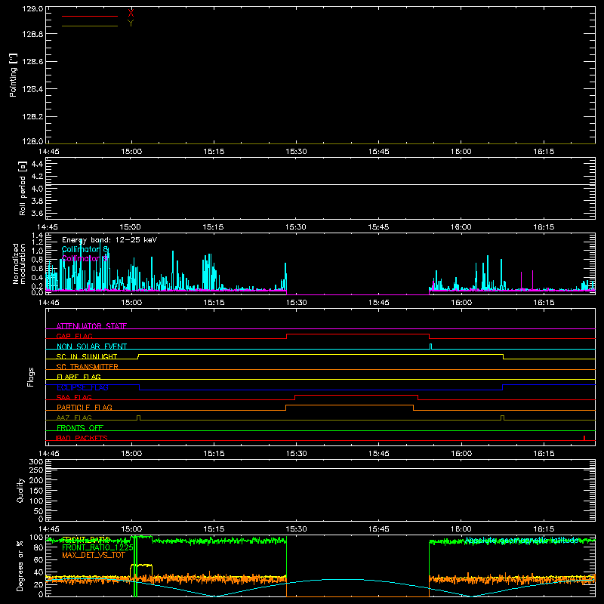Viewport: 604px width, 604px height.
Task: Click the 3.6 tick on Roll period axis
Action: click(37, 213)
